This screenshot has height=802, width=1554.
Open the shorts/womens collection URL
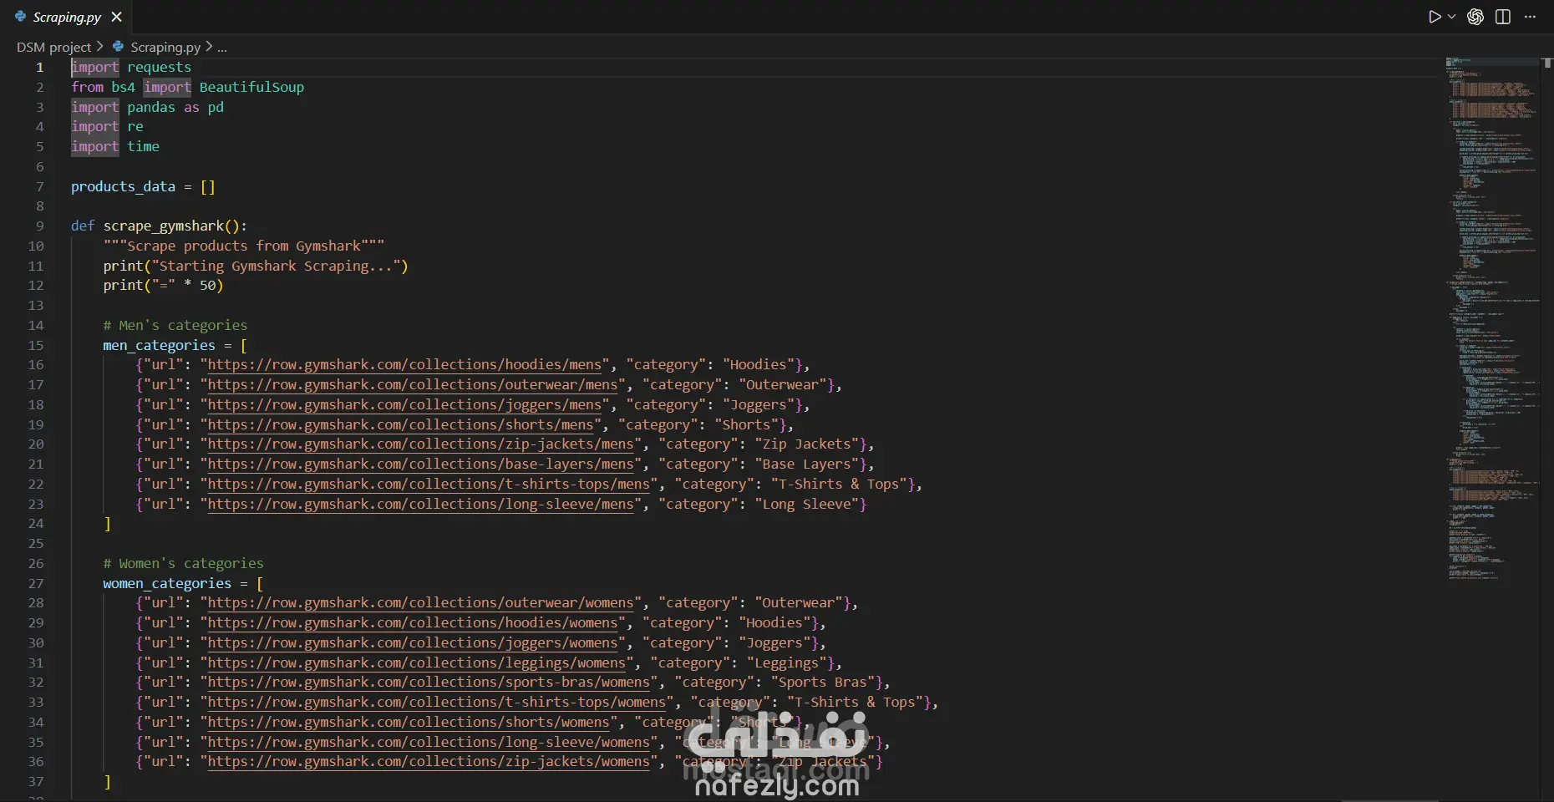409,723
